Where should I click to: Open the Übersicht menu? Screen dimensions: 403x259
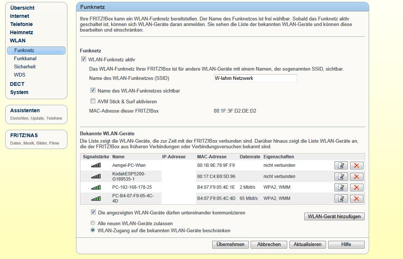(x=22, y=8)
